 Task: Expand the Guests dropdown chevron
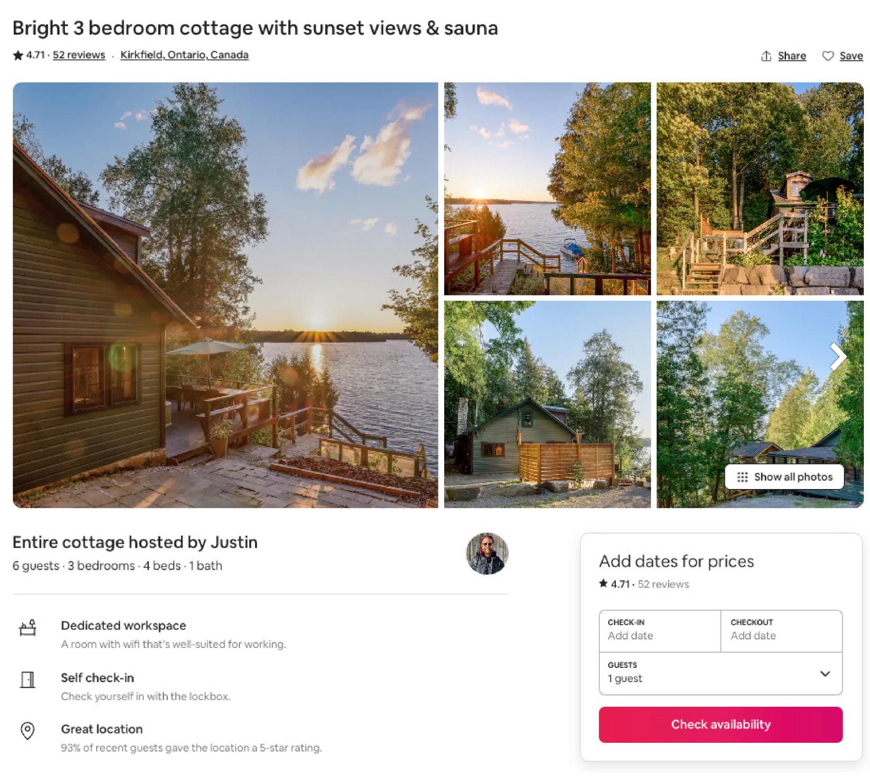click(825, 674)
